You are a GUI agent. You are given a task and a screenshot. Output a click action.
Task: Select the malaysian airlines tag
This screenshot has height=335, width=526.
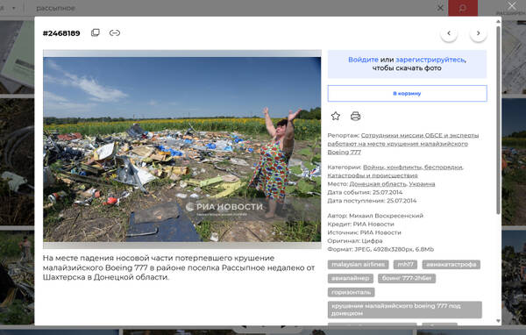pyautogui.click(x=358, y=265)
